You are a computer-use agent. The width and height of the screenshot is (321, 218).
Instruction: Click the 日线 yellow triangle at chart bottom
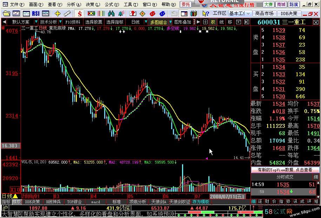pyautogui.click(x=15, y=196)
